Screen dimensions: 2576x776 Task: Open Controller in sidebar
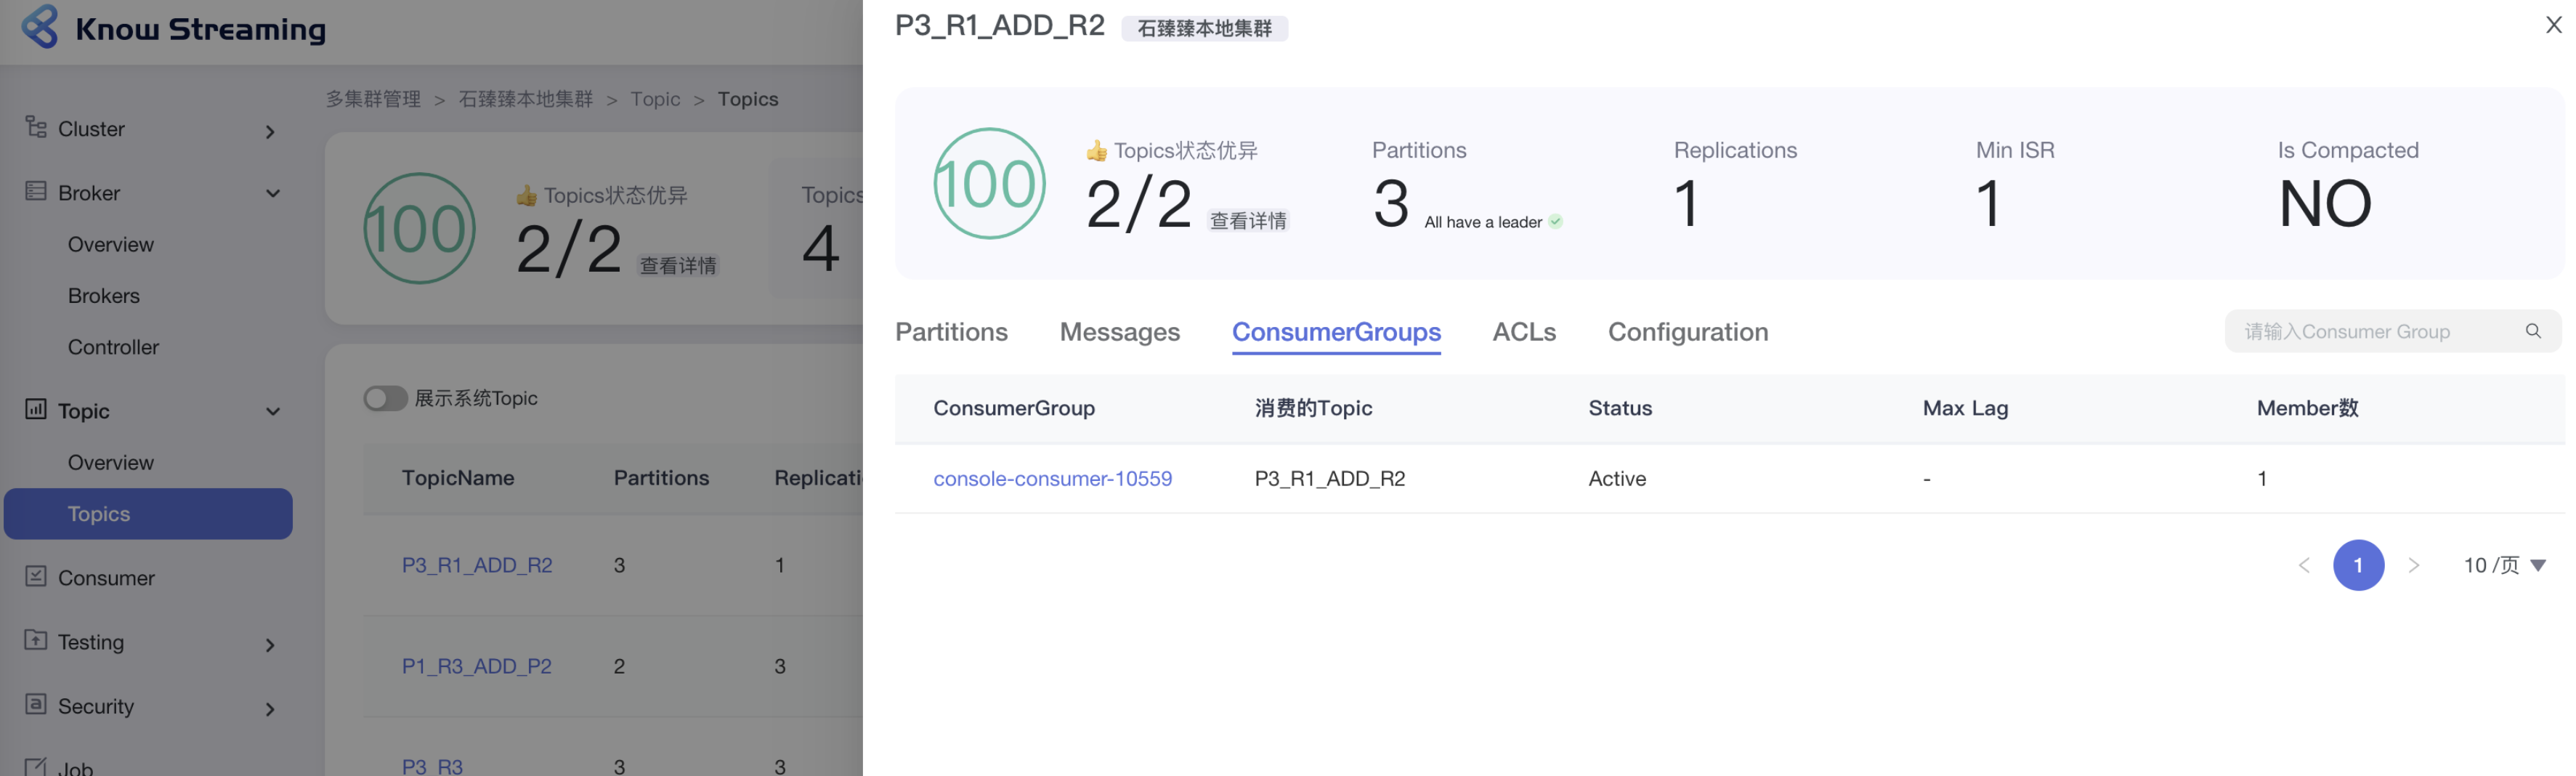[113, 347]
